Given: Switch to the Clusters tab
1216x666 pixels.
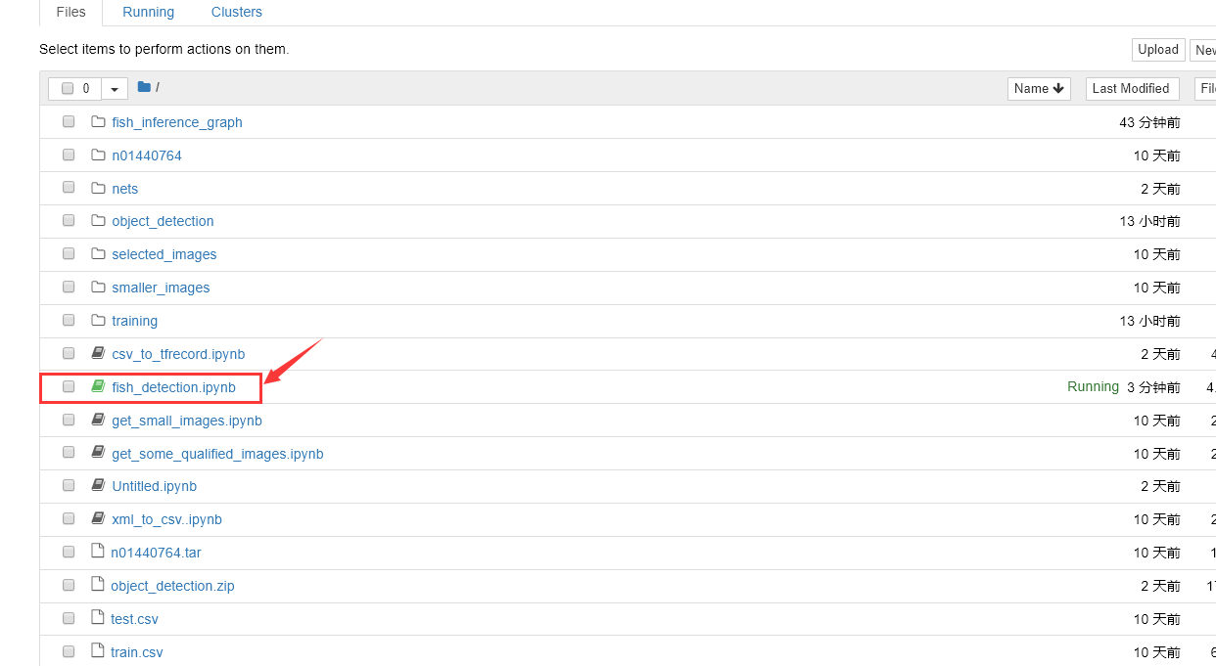Looking at the screenshot, I should pyautogui.click(x=237, y=13).
